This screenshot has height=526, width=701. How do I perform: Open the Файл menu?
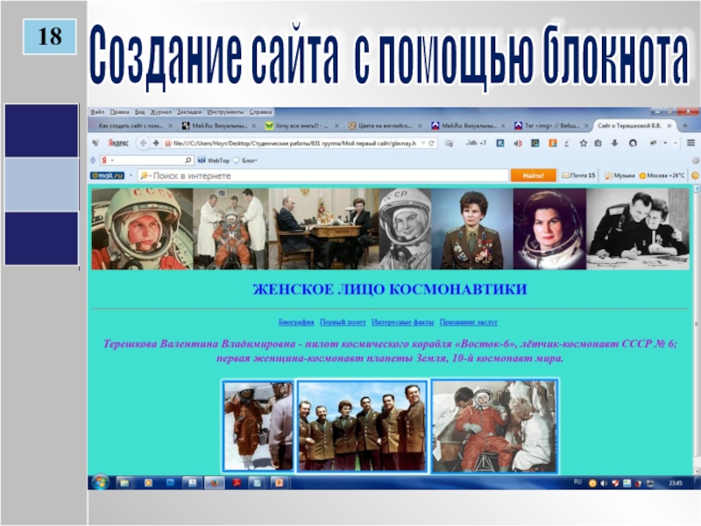(97, 112)
